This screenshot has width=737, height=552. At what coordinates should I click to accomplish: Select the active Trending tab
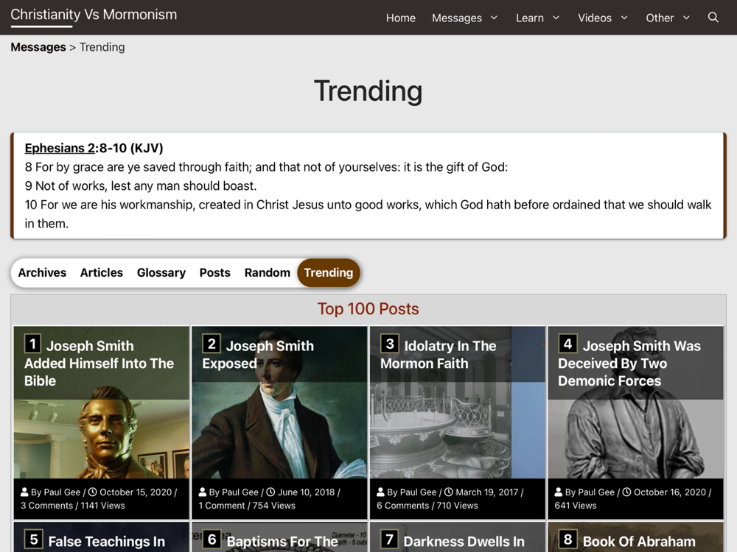[x=329, y=273]
